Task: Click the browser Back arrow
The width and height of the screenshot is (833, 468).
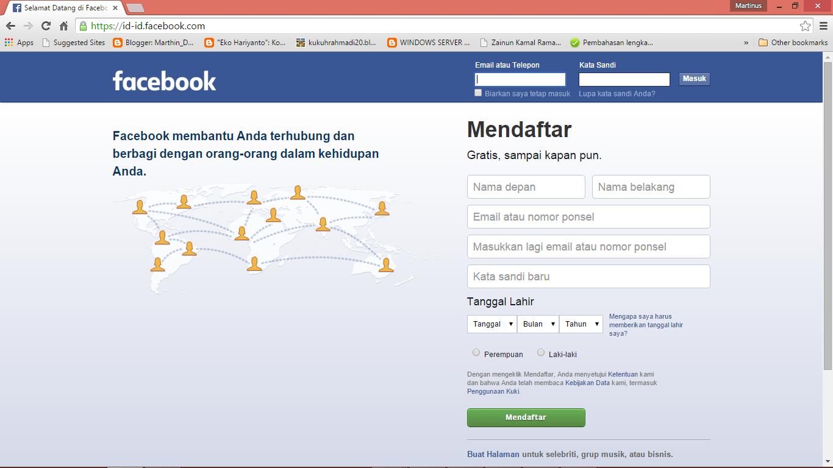Action: pyautogui.click(x=10, y=26)
